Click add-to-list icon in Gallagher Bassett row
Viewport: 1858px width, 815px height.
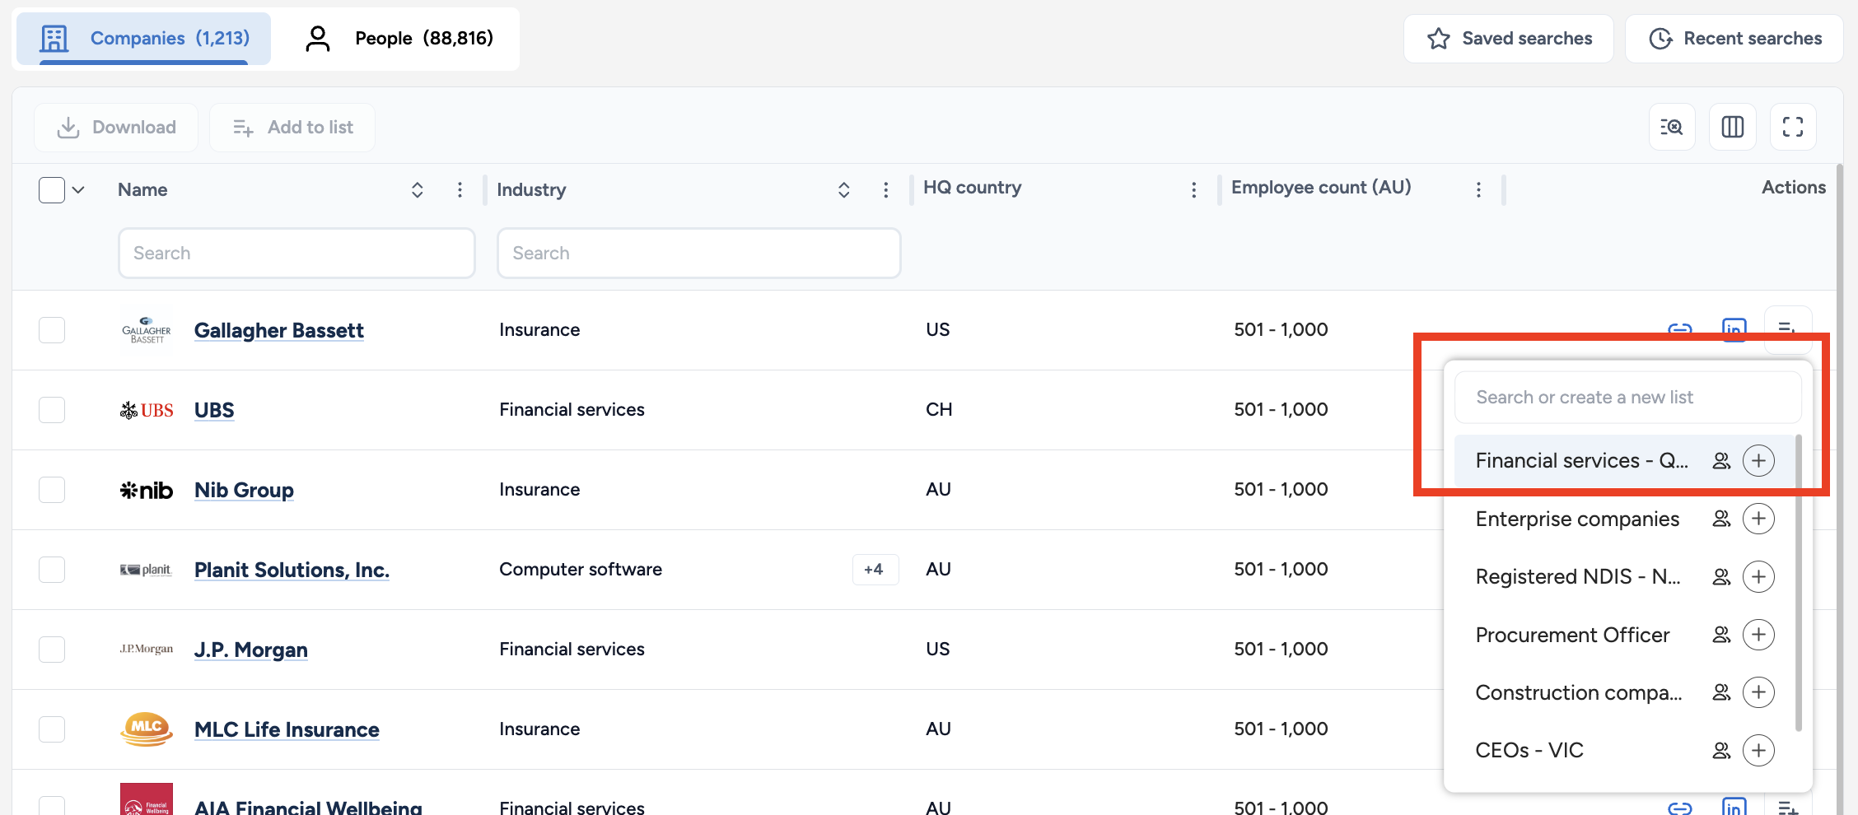coord(1788,329)
